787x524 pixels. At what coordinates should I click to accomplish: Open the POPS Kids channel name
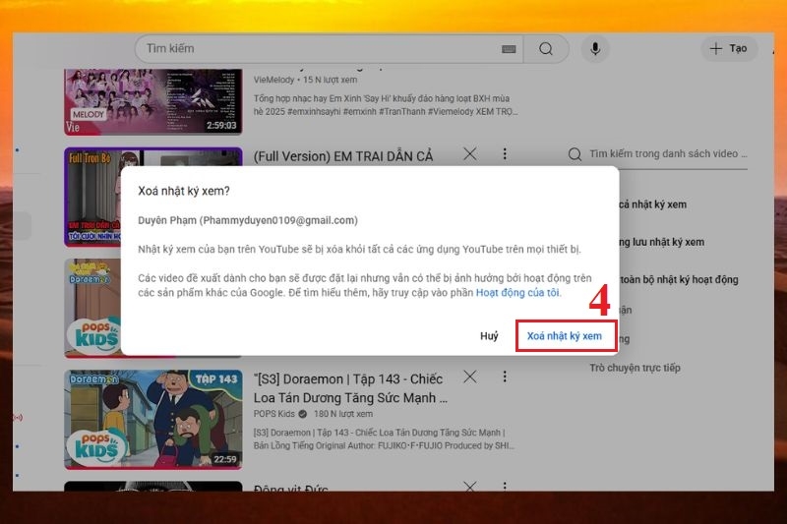[274, 414]
